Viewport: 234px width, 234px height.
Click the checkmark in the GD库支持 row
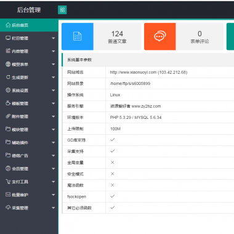point(113,140)
